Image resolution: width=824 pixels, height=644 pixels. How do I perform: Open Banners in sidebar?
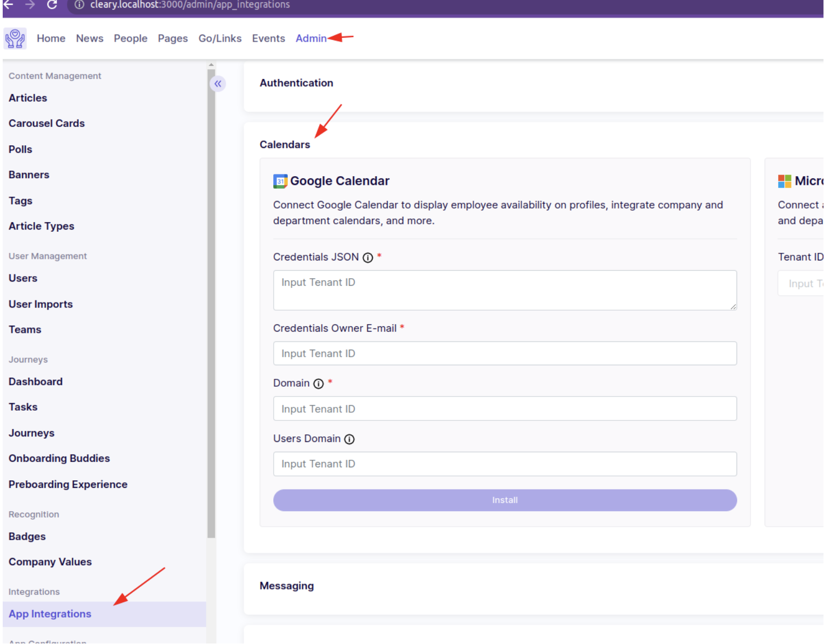pos(29,175)
